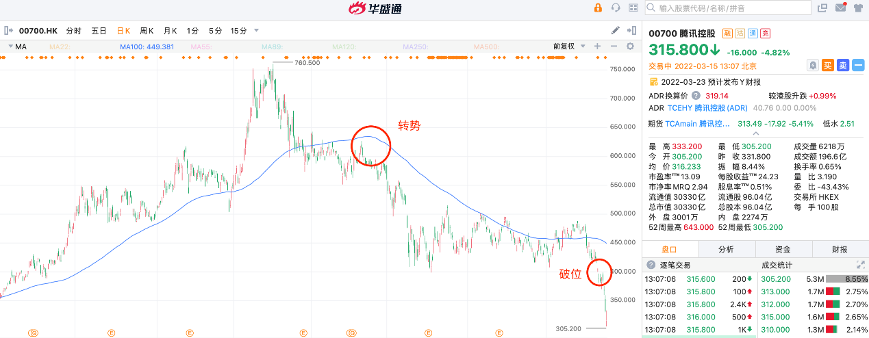Select the pencil drawing tool
Image resolution: width=869 pixels, height=338 pixels.
[615, 30]
